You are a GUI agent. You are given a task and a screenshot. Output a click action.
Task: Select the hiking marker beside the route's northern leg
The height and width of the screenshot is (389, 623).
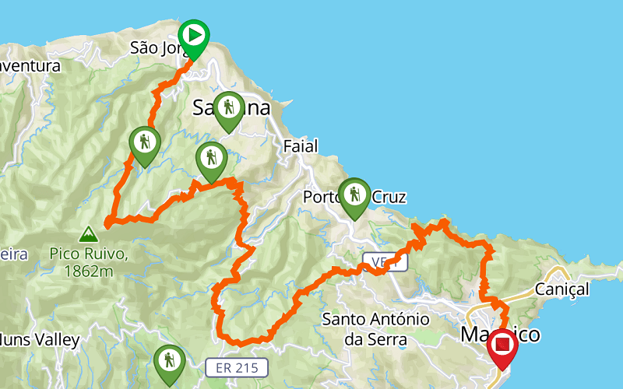click(145, 147)
